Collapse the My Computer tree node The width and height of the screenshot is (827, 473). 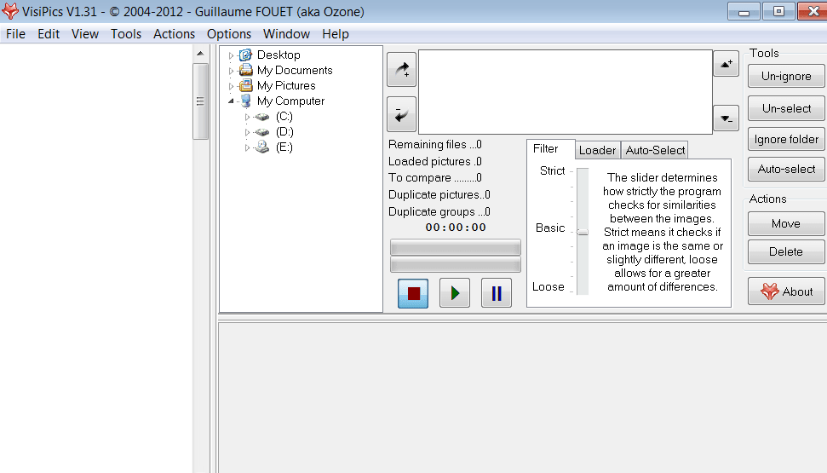231,101
